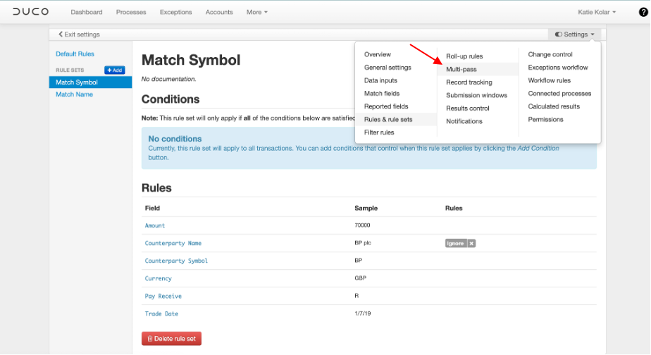Click the Pay Receive field link
This screenshot has width=651, height=355.
163,296
